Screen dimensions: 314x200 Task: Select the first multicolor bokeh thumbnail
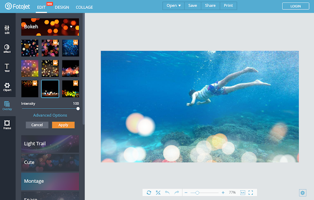pyautogui.click(x=30, y=48)
